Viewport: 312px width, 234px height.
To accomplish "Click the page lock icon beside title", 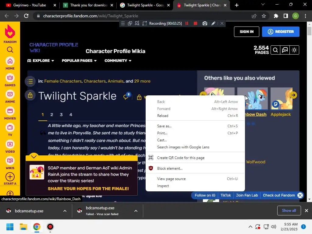I will (x=30, y=95).
